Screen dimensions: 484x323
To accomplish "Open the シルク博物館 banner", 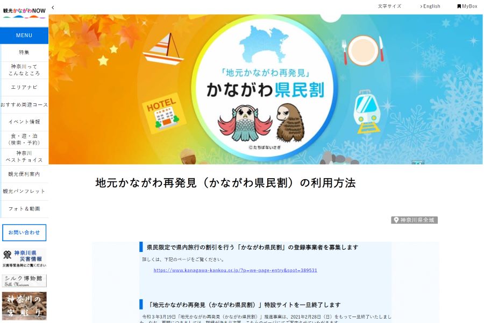I will 24,280.
